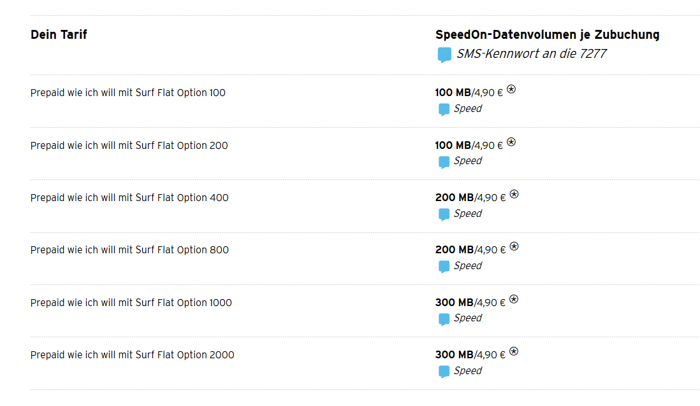Click the speech bubble icon in Option 100 row
The height and width of the screenshot is (406, 700).
[444, 109]
